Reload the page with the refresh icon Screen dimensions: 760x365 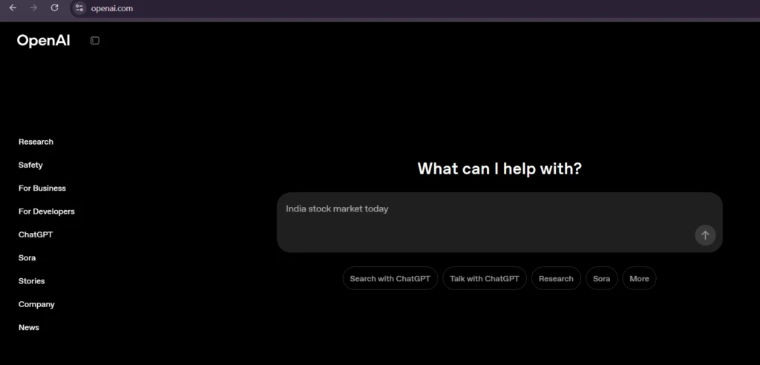coord(55,7)
